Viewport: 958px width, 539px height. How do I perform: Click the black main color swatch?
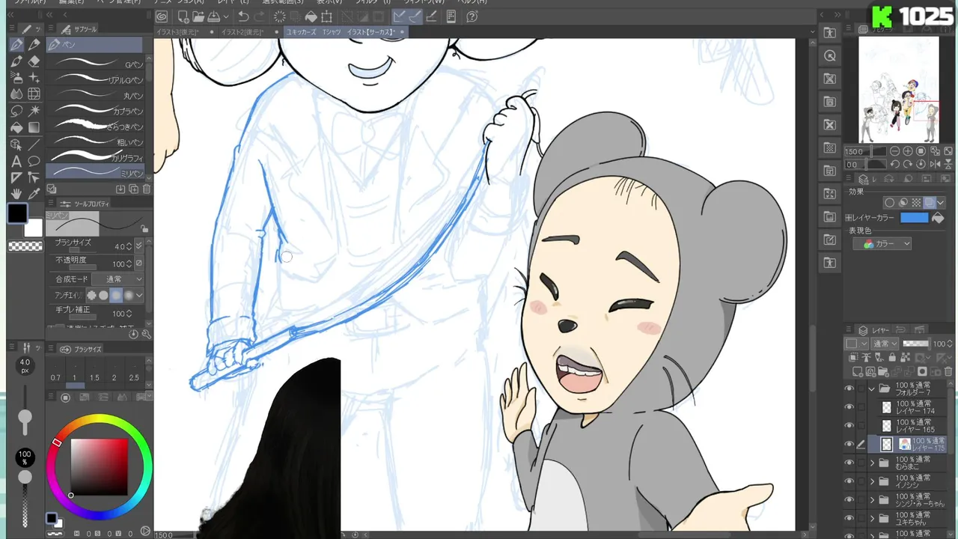click(18, 213)
